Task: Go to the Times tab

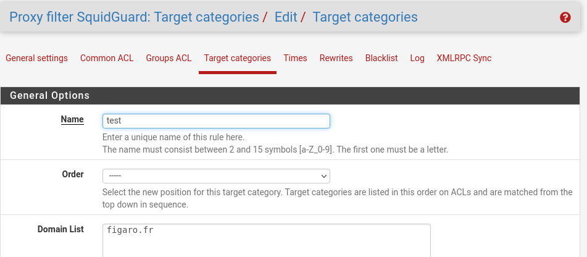Action: [x=295, y=58]
